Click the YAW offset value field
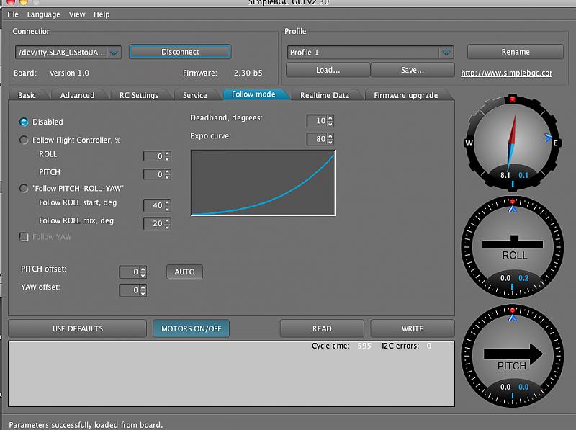This screenshot has width=576, height=430. (130, 290)
